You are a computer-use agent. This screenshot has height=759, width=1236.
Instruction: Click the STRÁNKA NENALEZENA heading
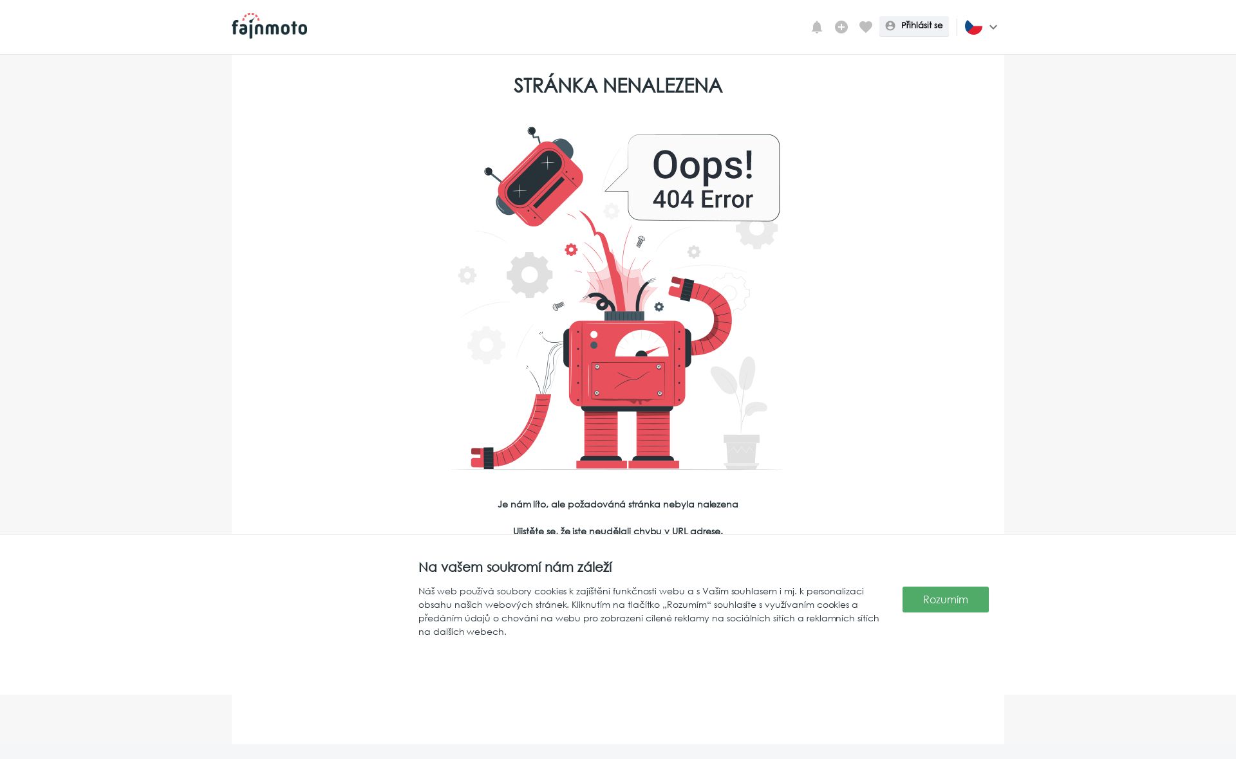(618, 85)
